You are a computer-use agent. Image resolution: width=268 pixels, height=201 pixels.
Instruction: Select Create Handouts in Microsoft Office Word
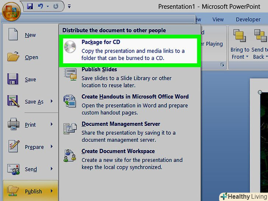coord(135,96)
